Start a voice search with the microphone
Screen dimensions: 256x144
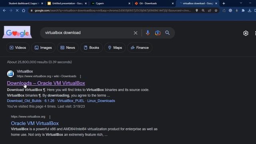[148, 33]
